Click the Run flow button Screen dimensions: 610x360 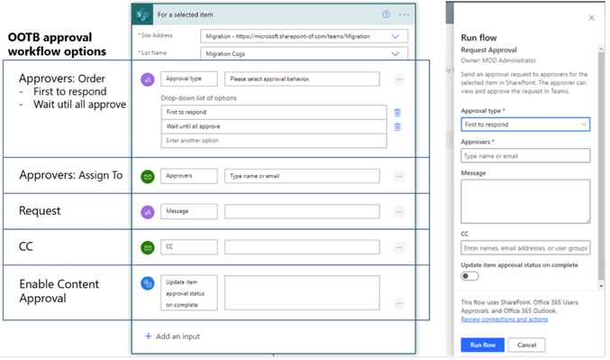482,345
